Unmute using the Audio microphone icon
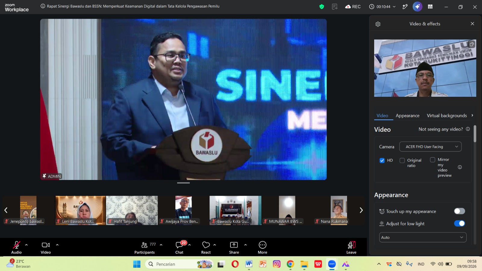Viewport: 482px width, 271px height. click(x=16, y=245)
